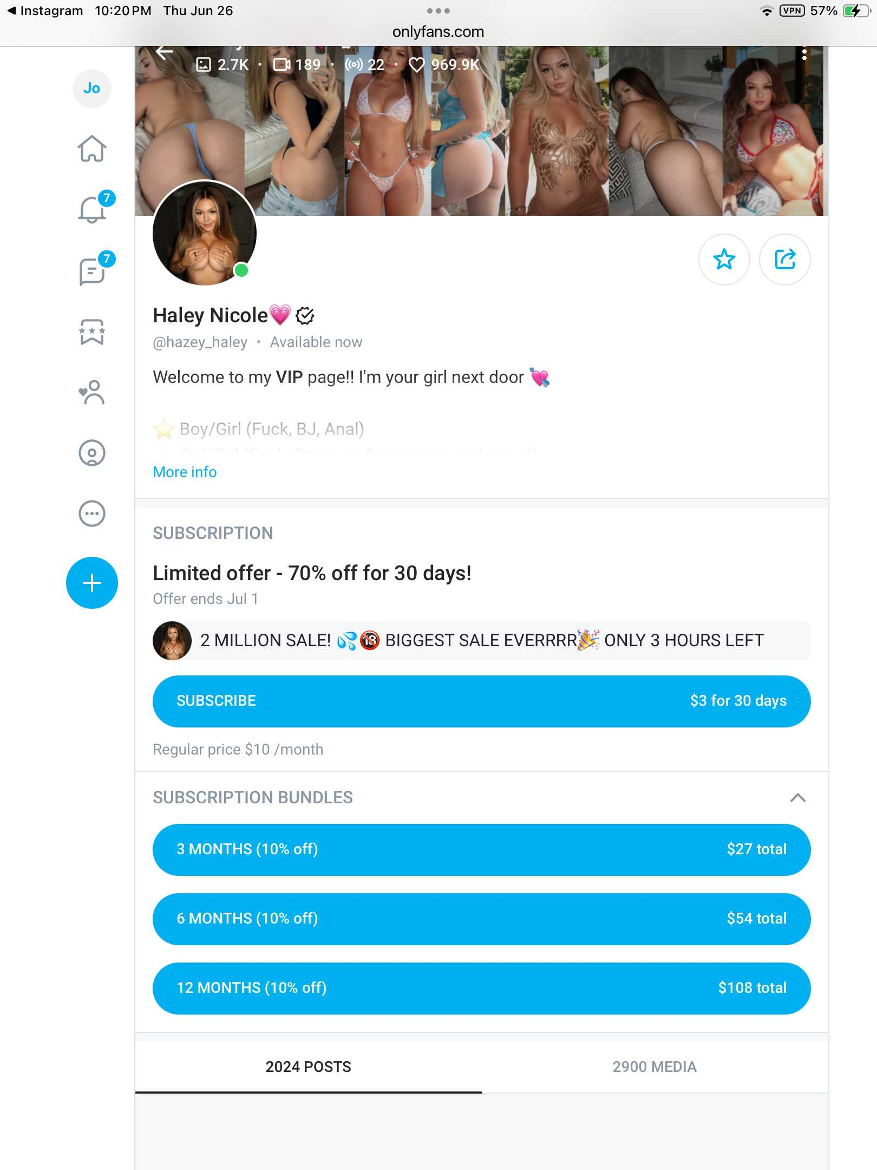The image size is (877, 1170).
Task: Share the profile via share icon
Action: click(785, 259)
